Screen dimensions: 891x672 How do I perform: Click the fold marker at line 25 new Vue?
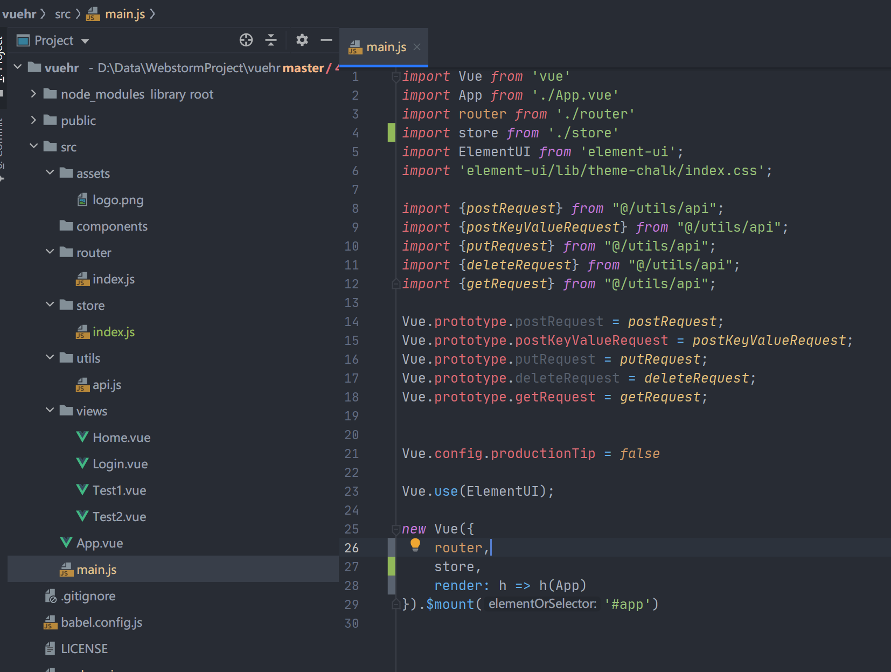click(x=396, y=530)
